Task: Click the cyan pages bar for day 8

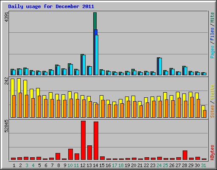Action: [58, 71]
